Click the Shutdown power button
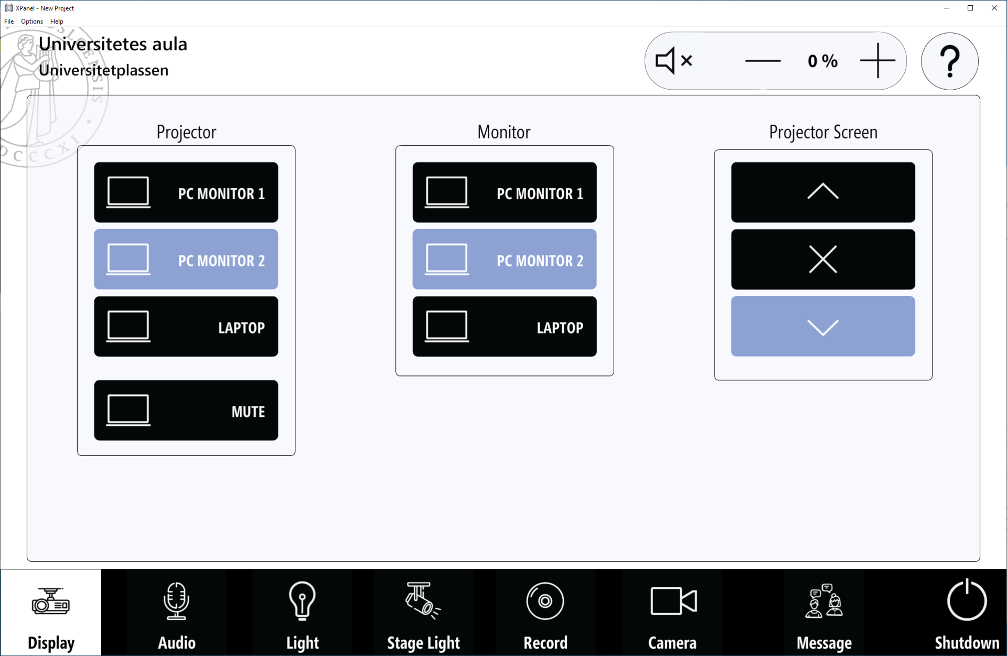Image resolution: width=1007 pixels, height=656 pixels. click(967, 612)
